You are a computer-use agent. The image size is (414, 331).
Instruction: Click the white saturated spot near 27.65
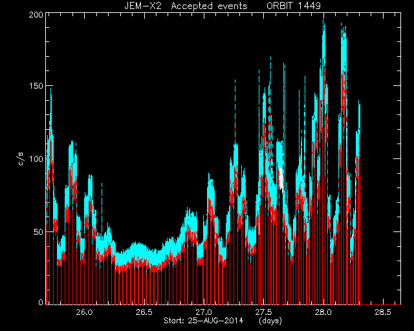pos(281,177)
